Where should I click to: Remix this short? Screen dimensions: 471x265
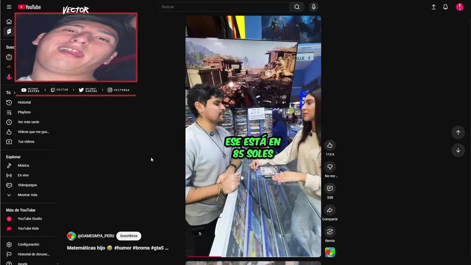click(x=330, y=232)
